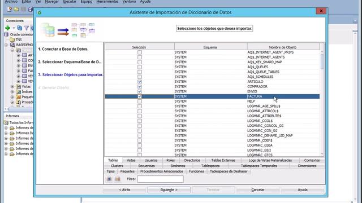Click the Índices node icon in tree
The height and width of the screenshot is (203, 362).
click(x=19, y=91)
